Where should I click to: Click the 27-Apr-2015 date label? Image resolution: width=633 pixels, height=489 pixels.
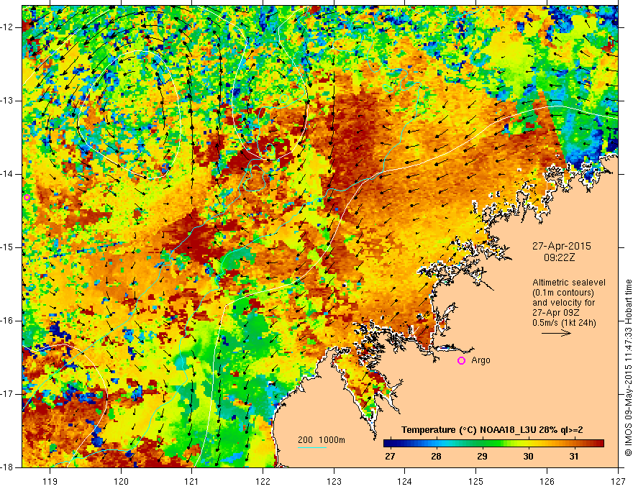[x=561, y=246]
